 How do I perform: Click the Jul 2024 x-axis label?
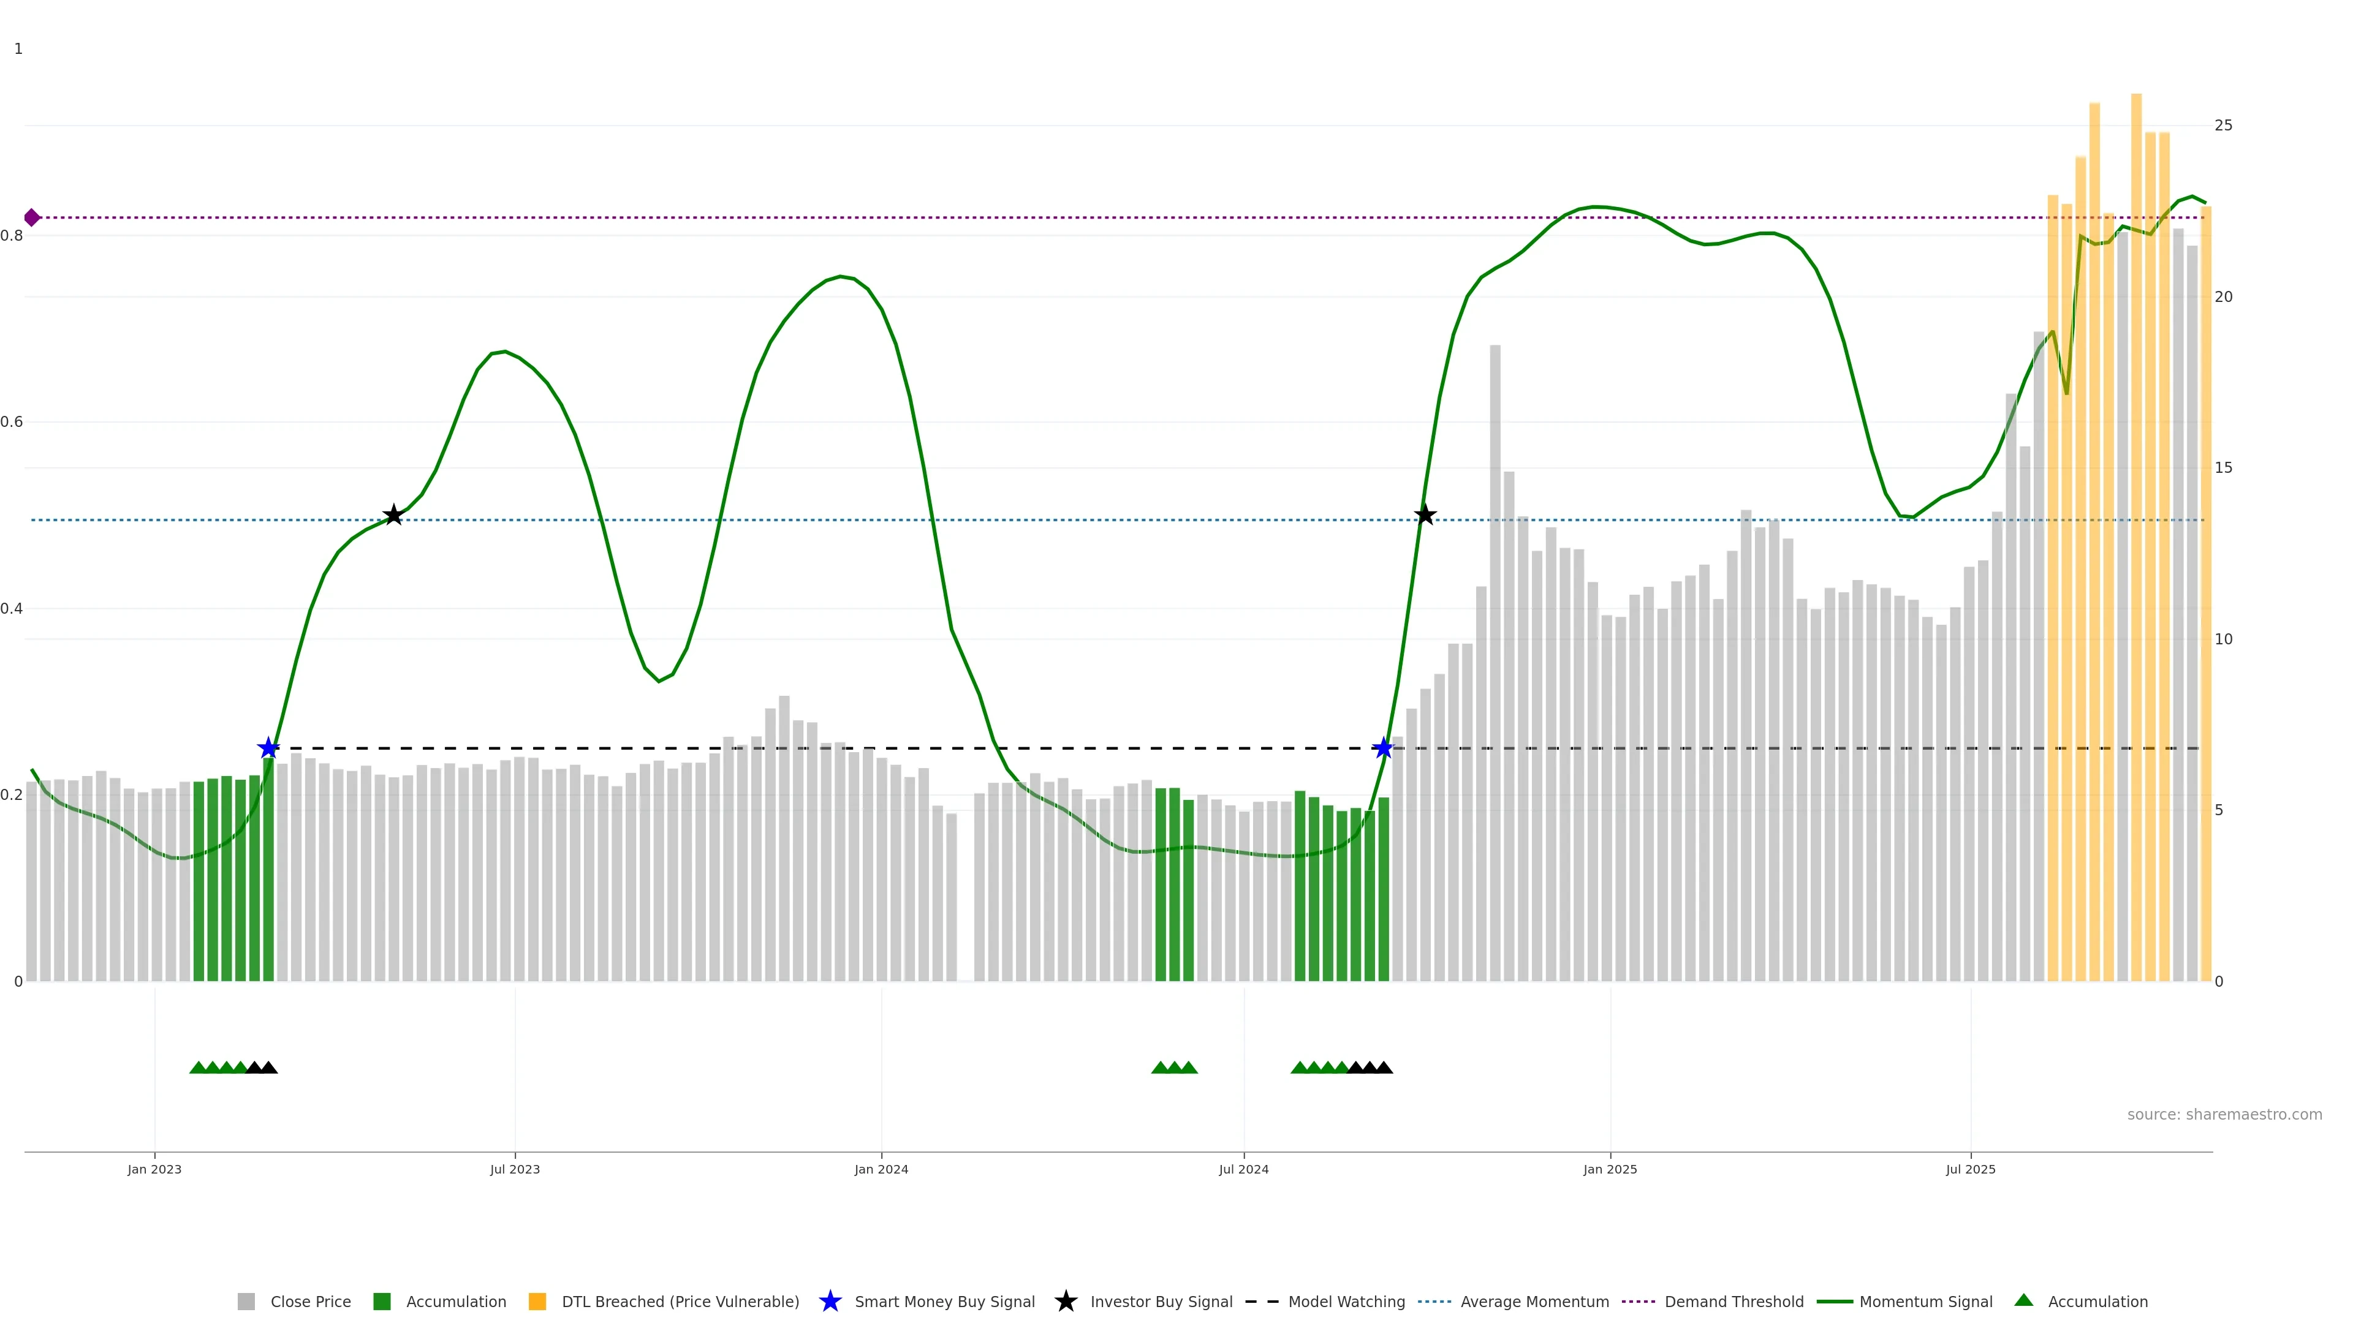[x=1243, y=1169]
